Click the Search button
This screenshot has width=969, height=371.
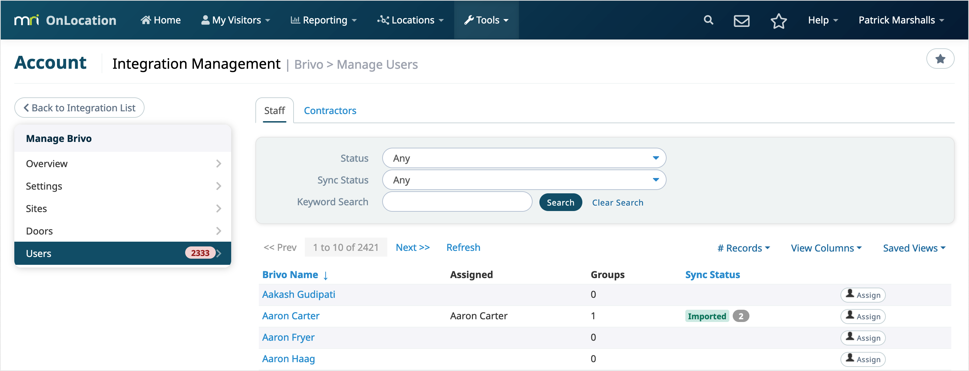pyautogui.click(x=560, y=203)
